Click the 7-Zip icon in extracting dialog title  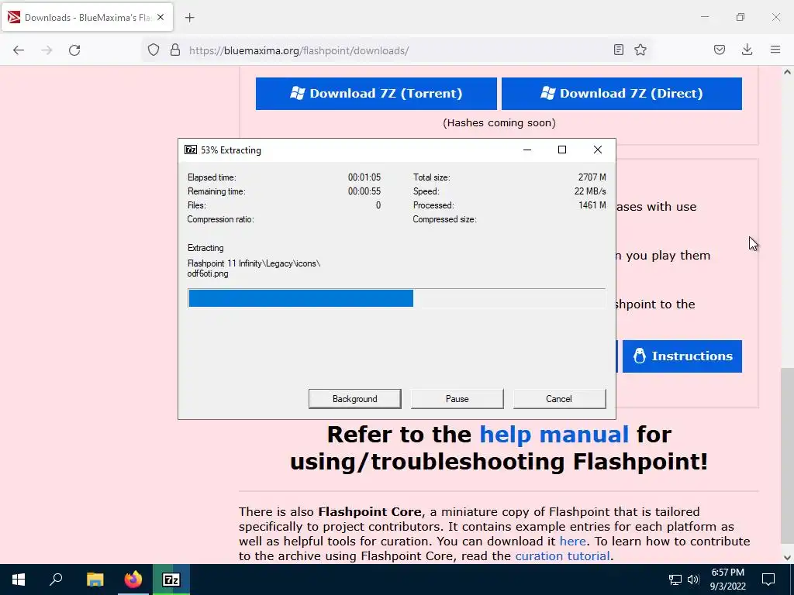click(191, 150)
